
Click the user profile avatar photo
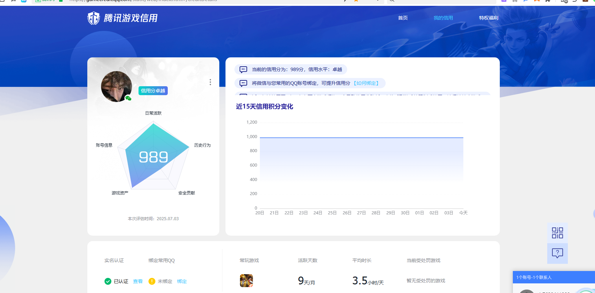[117, 87]
